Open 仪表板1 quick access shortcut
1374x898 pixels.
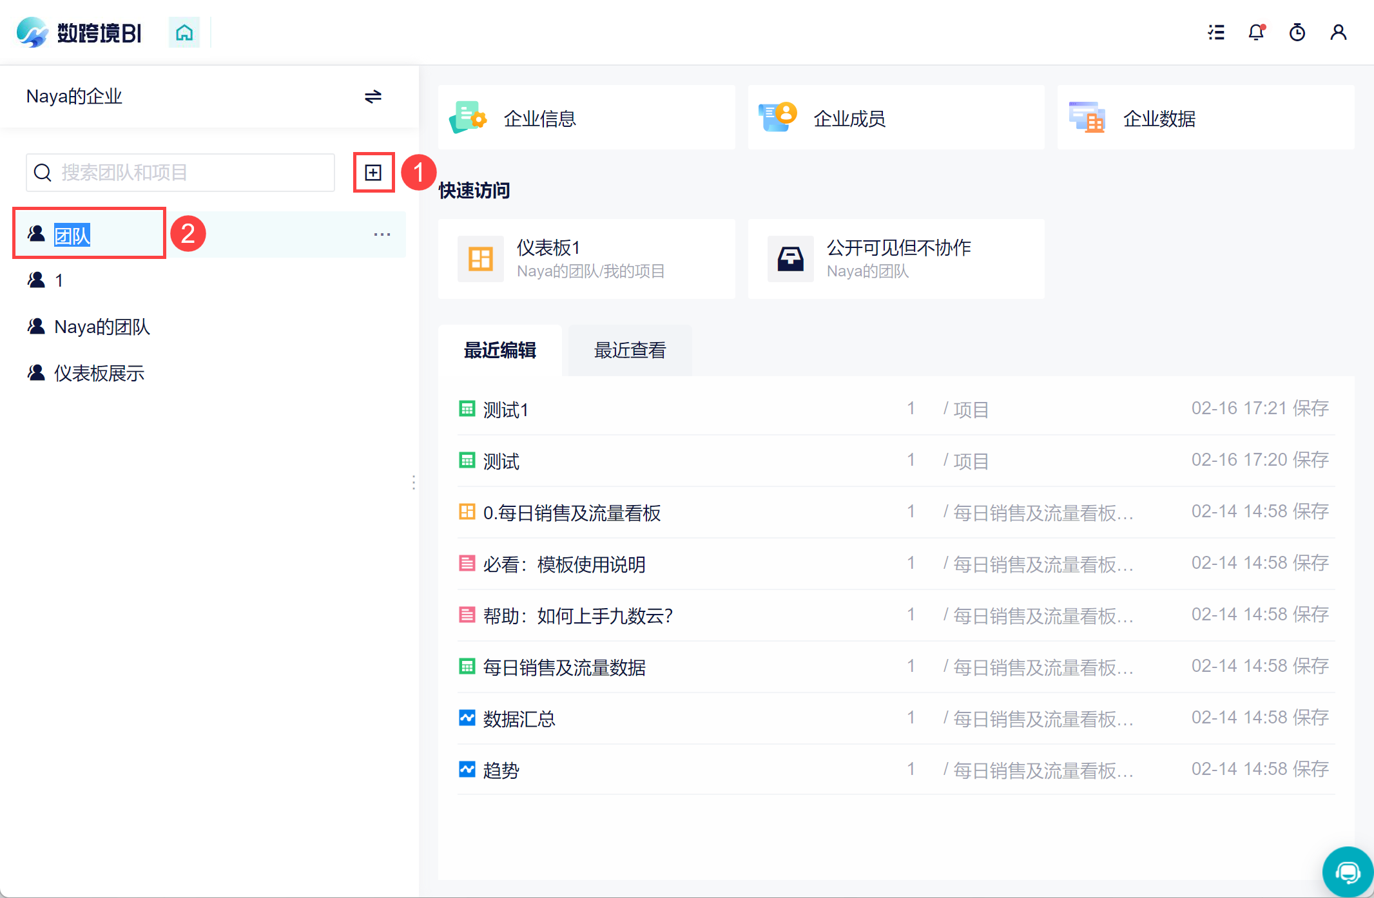586,259
